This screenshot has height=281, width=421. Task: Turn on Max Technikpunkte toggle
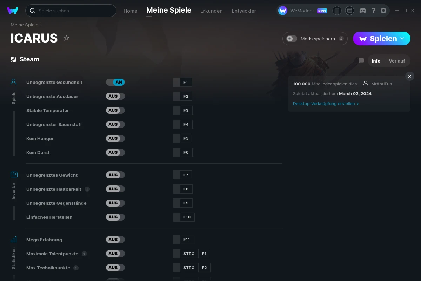[115, 268]
